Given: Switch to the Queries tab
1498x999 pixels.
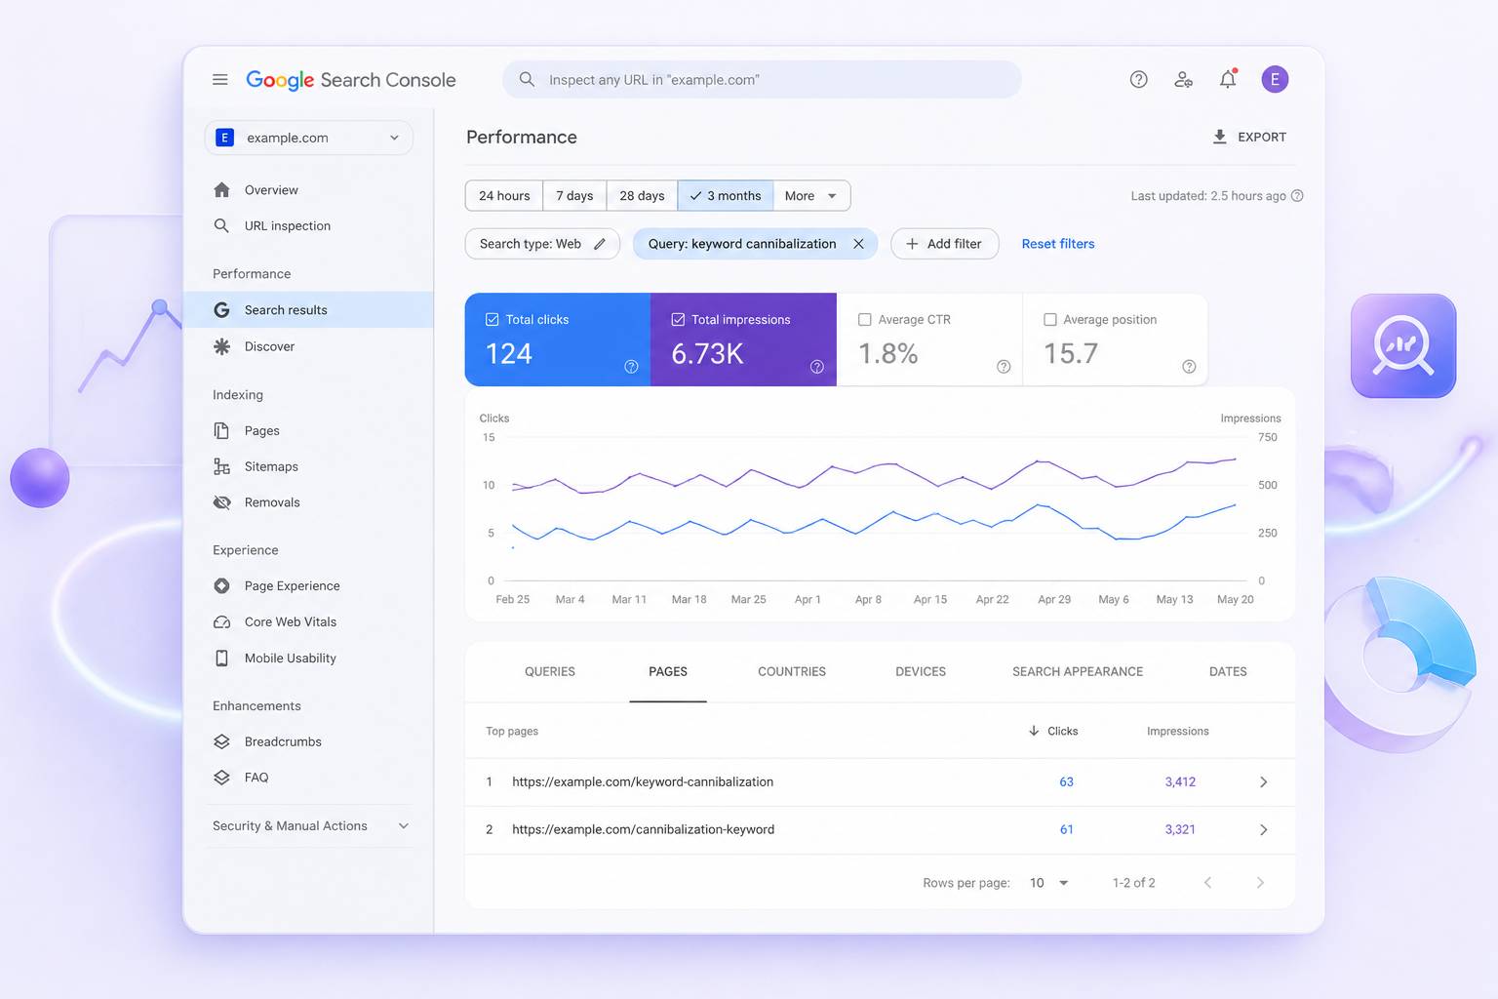Looking at the screenshot, I should pos(550,671).
